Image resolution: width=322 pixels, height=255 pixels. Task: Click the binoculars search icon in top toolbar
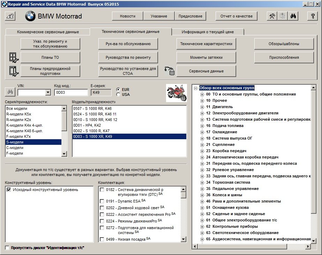pos(293,16)
